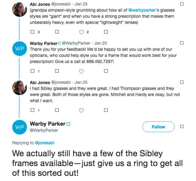Expand options menu on Warby Parker's Jan 25 reply

(x=182, y=43)
